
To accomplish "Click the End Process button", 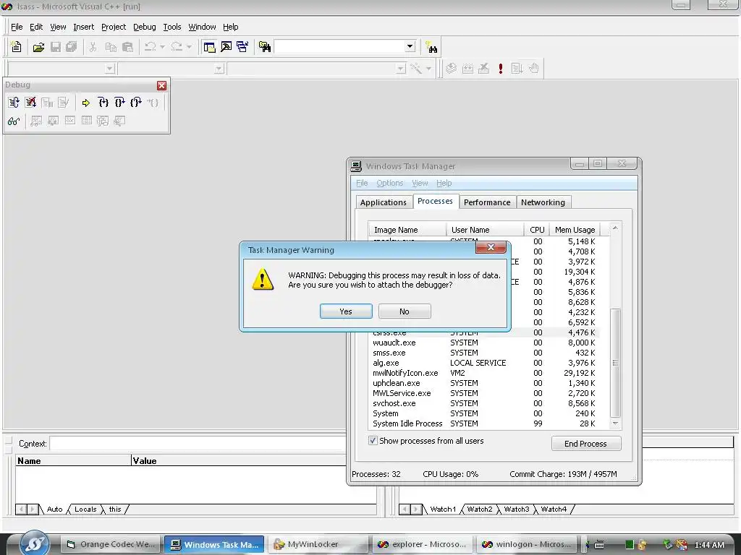I will click(x=586, y=444).
